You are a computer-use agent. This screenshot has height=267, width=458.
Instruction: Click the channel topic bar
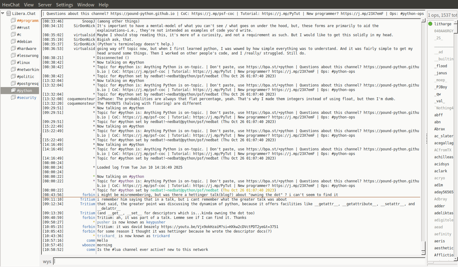tap(233, 14)
